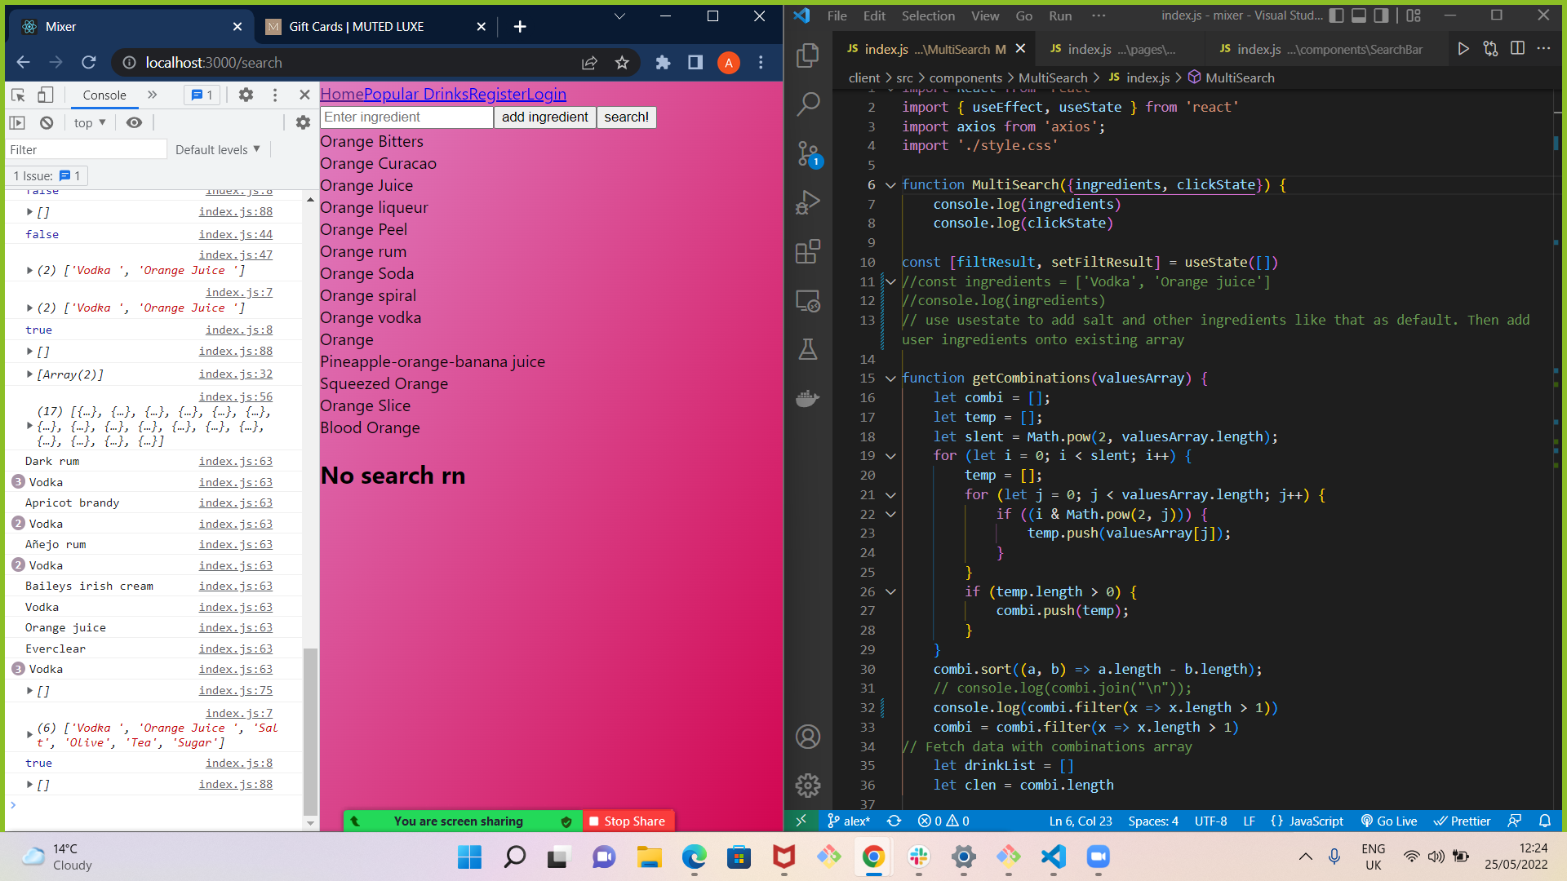Click the search! button on webpage
The height and width of the screenshot is (881, 1567).
click(x=626, y=116)
